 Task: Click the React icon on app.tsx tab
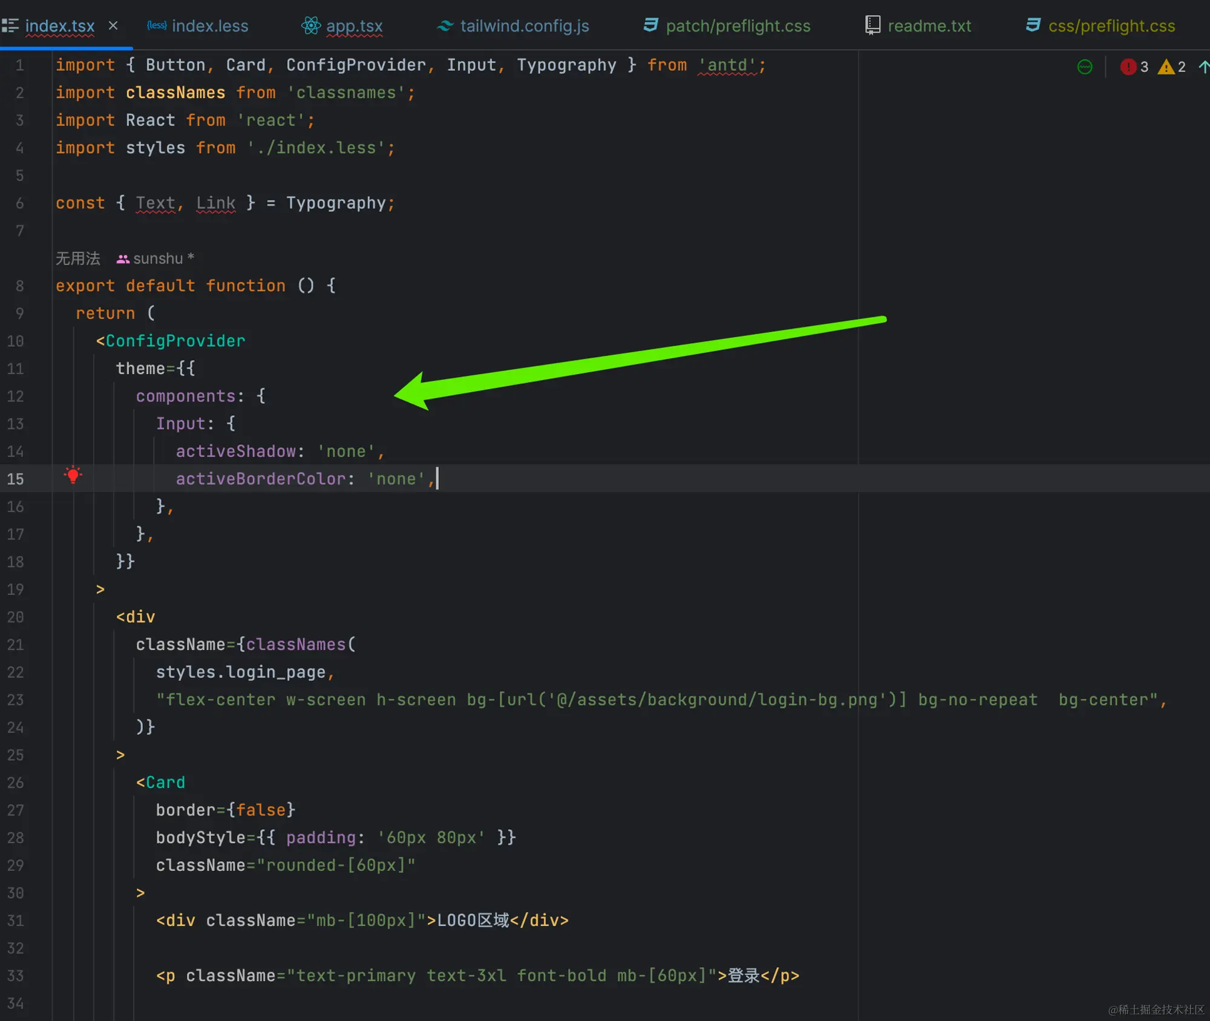tap(311, 25)
